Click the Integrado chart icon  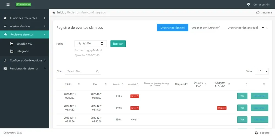12,51
